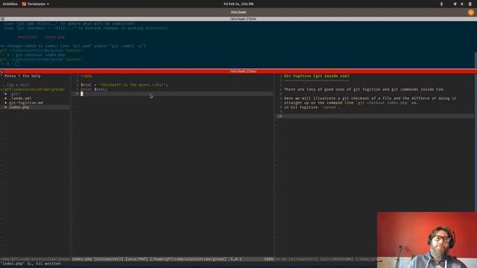Click the '<?php' line in the editor
The image size is (477, 268).
tap(86, 76)
